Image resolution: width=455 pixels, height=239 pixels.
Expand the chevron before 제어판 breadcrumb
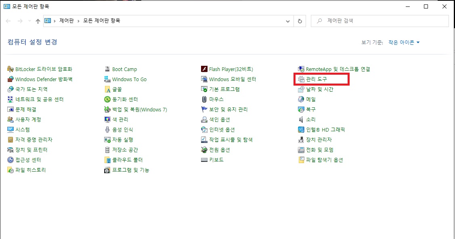click(x=55, y=21)
